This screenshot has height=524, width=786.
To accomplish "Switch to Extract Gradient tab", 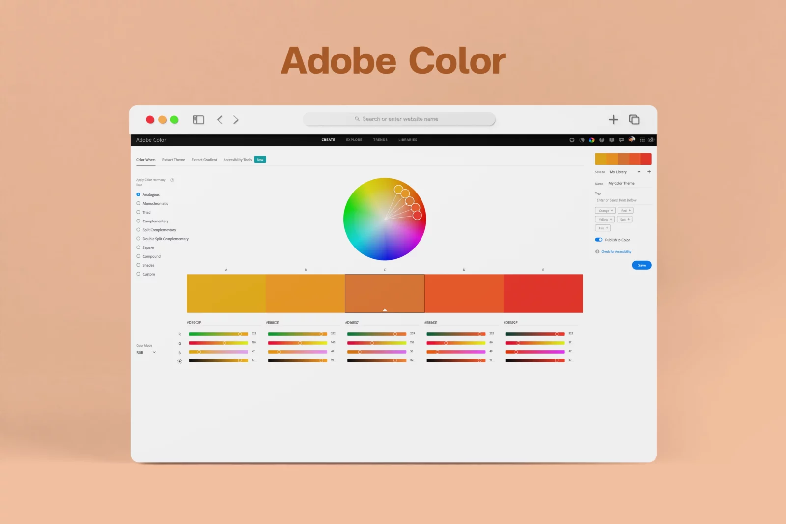I will tap(204, 160).
